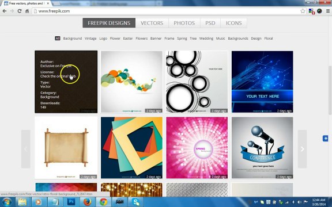Select the FREEPIK DESIGNS tab

(109, 23)
